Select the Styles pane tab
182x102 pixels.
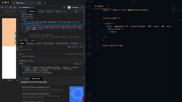pyautogui.click(x=22, y=43)
